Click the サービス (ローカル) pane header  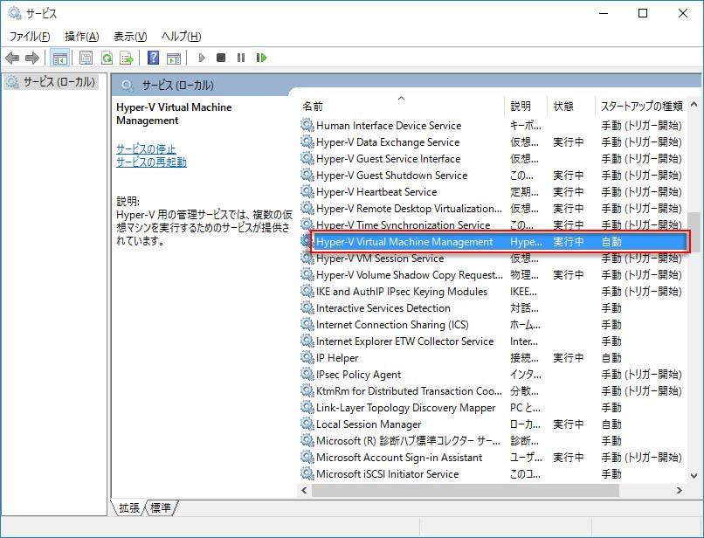[x=178, y=86]
